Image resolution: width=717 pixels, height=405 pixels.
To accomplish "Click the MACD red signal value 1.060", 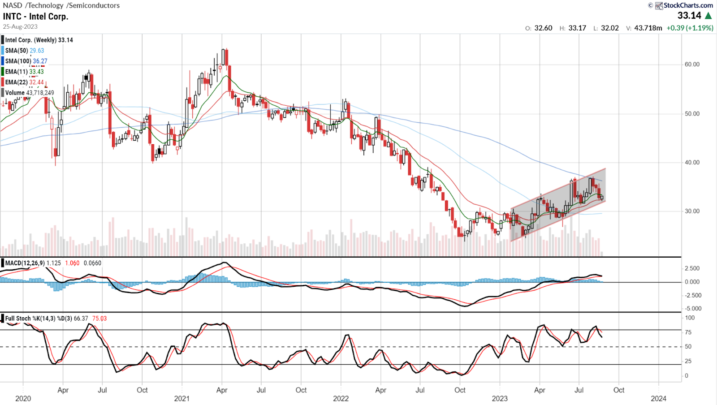I will (72, 263).
